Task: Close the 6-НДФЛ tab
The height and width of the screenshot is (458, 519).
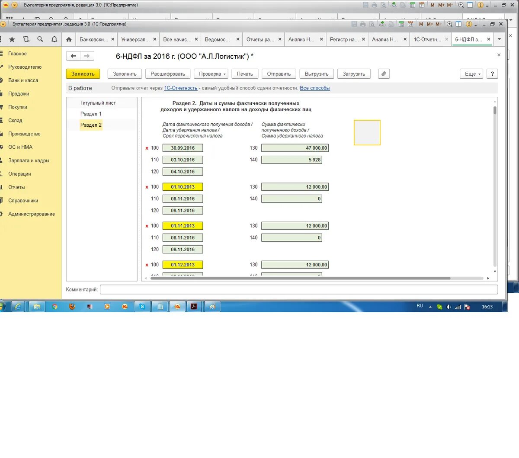Action: point(489,39)
